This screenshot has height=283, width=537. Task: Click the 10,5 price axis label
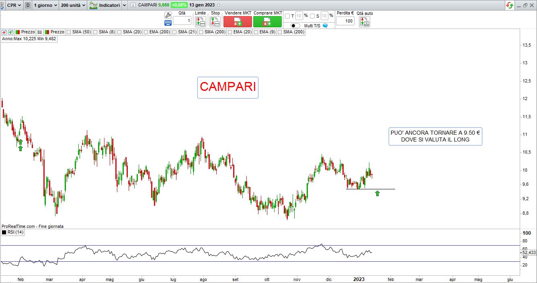[527, 152]
